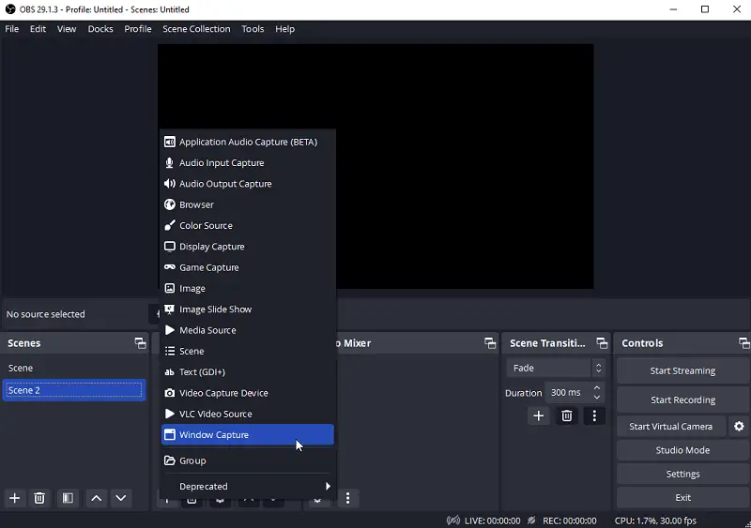The height and width of the screenshot is (528, 751).
Task: Pop out the Controls dock
Action: tap(743, 343)
